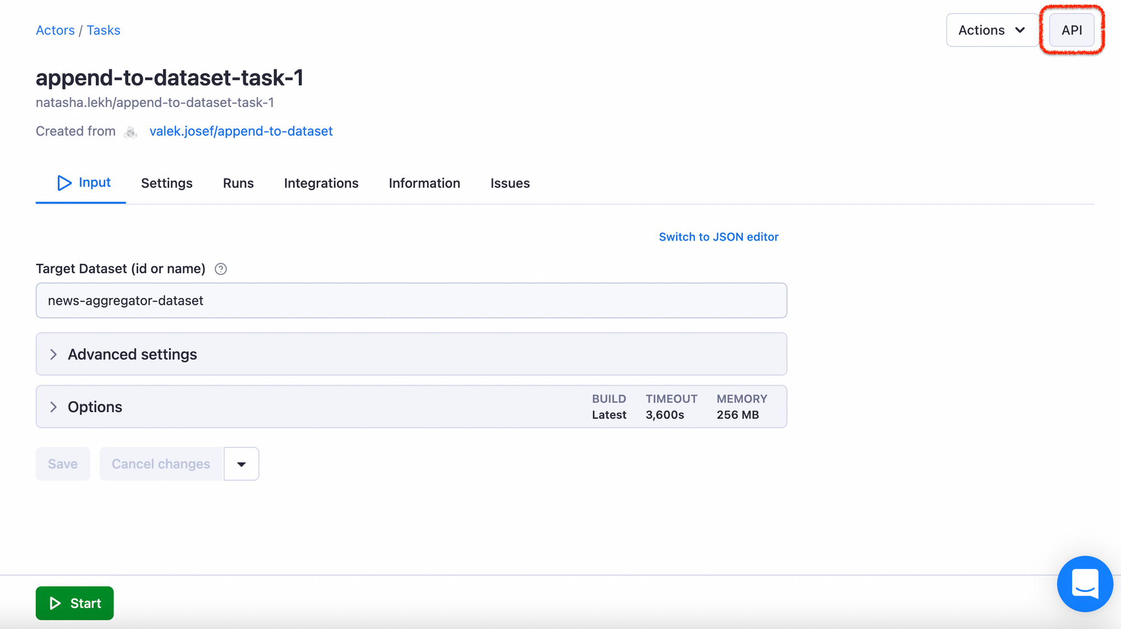
Task: Click the disabled Save button
Action: (x=62, y=464)
